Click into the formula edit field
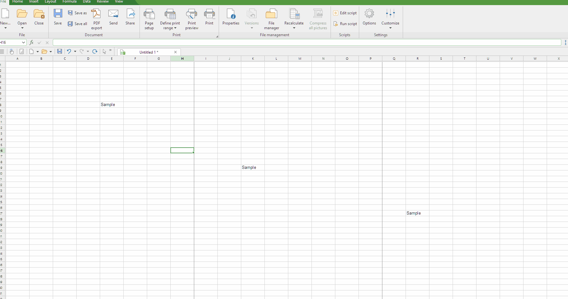 point(307,43)
